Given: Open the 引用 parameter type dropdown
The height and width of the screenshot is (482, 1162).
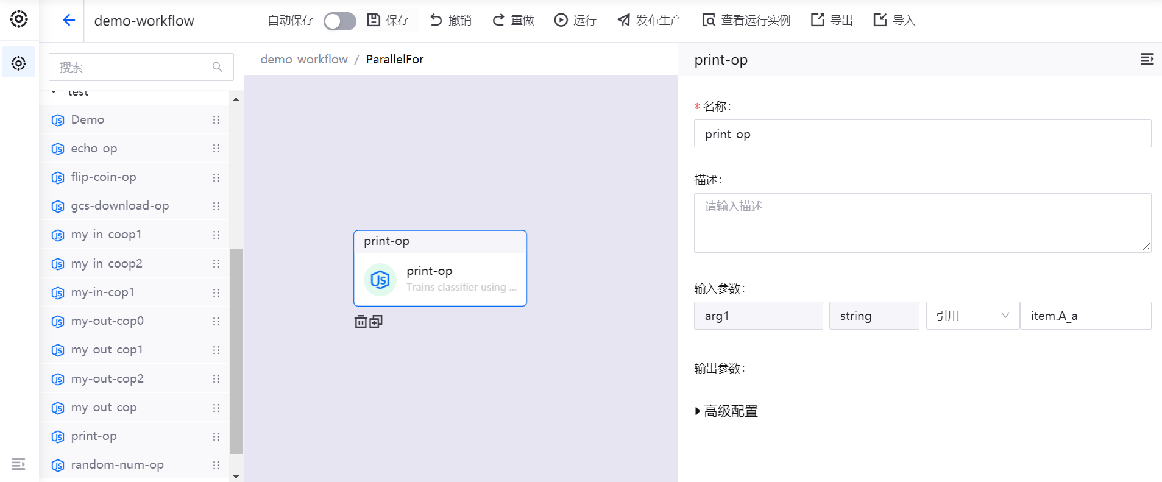Looking at the screenshot, I should 972,316.
